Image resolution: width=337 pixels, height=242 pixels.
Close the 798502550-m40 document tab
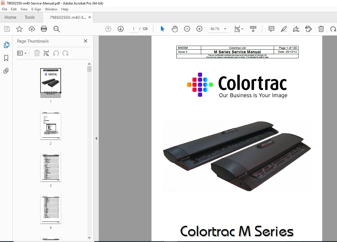coord(90,17)
